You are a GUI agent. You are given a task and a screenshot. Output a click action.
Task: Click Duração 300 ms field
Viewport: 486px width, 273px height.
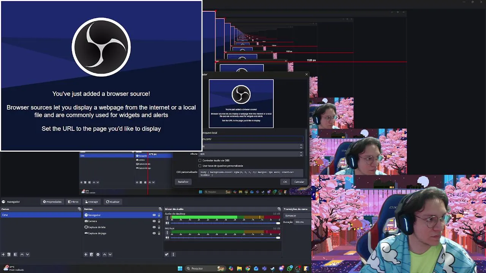click(x=302, y=222)
